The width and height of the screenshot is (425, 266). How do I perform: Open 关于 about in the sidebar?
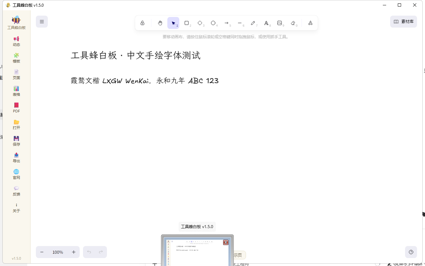point(16,207)
